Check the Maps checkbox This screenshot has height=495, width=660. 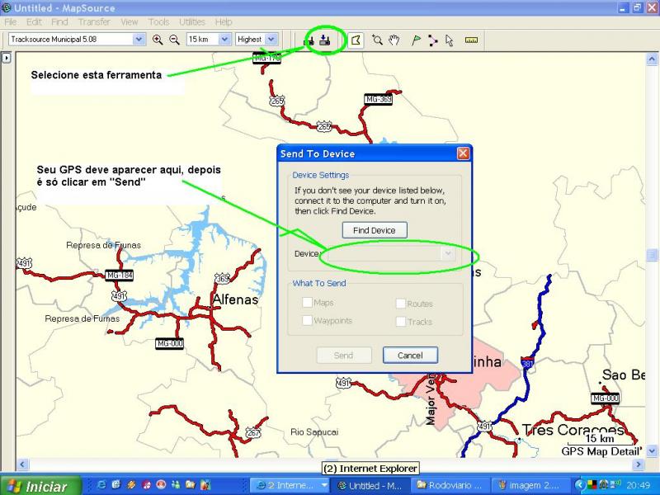click(x=307, y=302)
